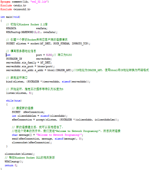Click the green comment line starting '//在这个' that mentions Welcome to Network Programing
The width and height of the screenshot is (151, 170).
[x=66, y=131]
